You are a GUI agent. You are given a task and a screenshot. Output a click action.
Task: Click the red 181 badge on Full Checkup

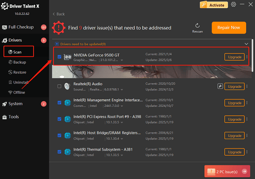[44, 27]
